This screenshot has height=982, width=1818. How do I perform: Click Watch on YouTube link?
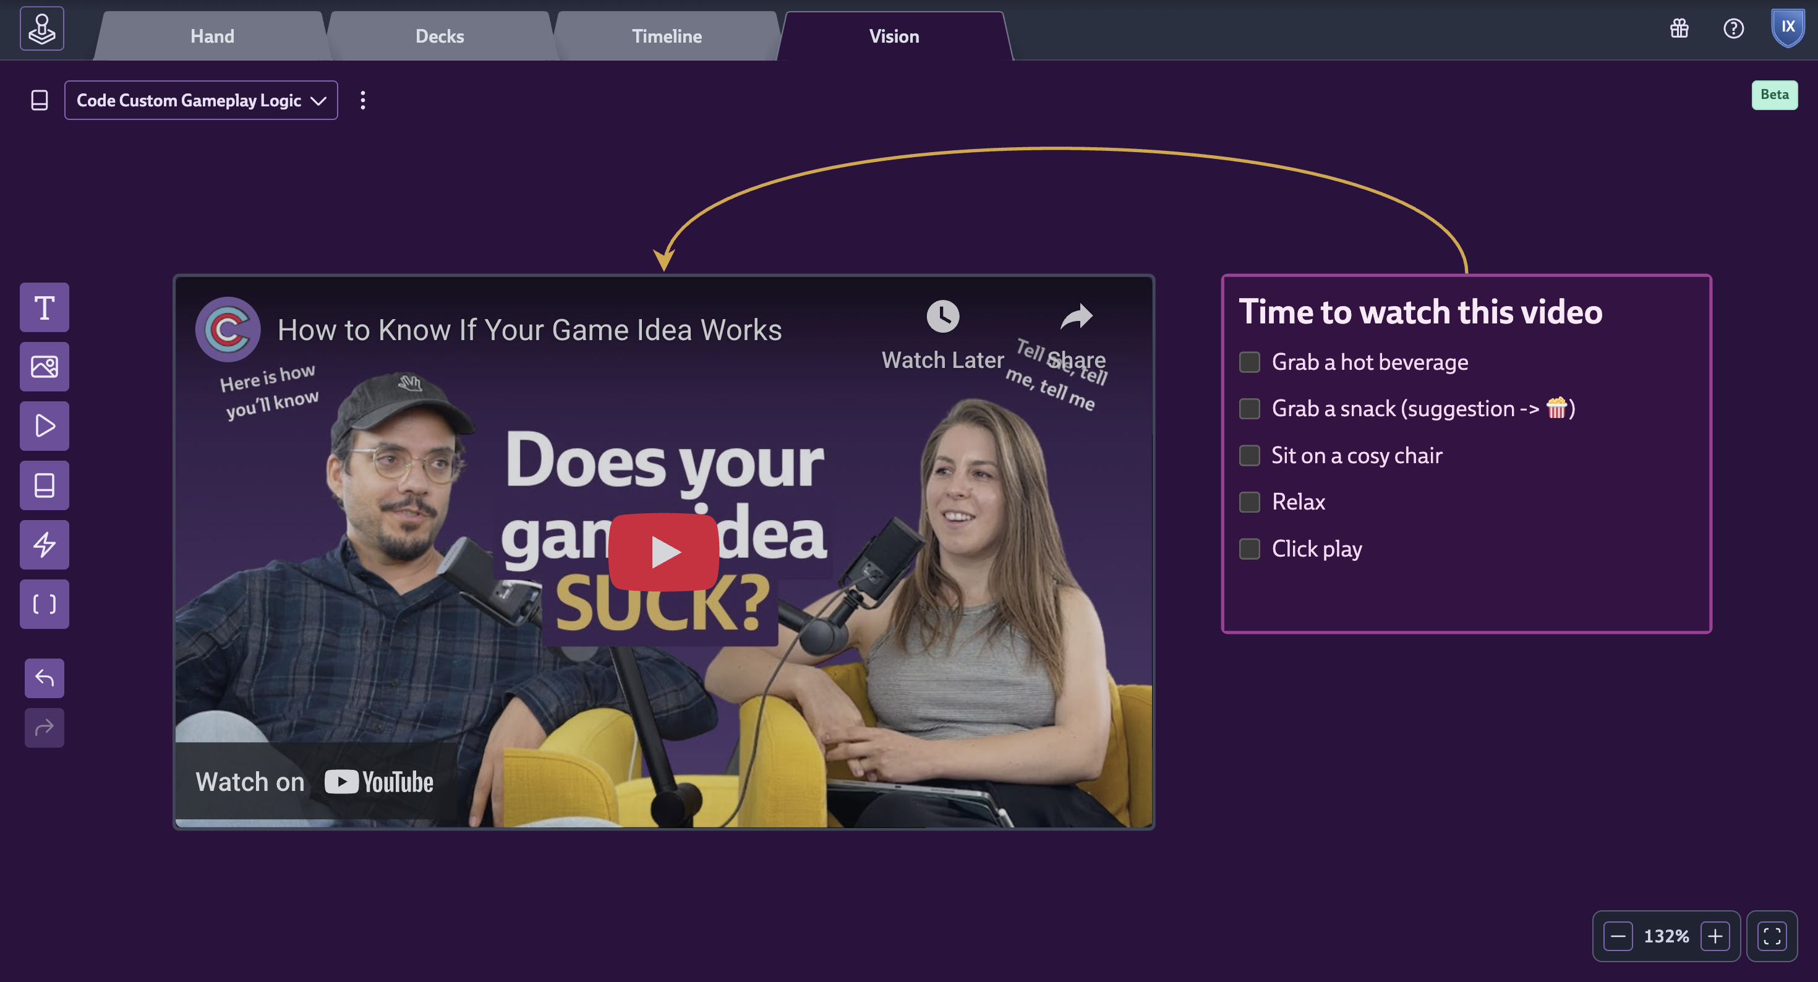point(315,782)
